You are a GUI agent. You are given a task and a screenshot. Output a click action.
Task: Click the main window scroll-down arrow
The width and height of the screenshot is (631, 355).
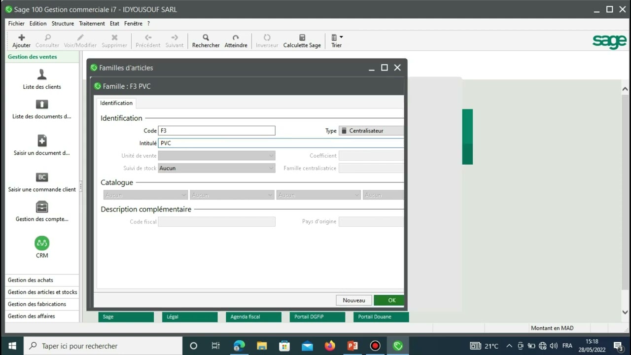[625, 312]
